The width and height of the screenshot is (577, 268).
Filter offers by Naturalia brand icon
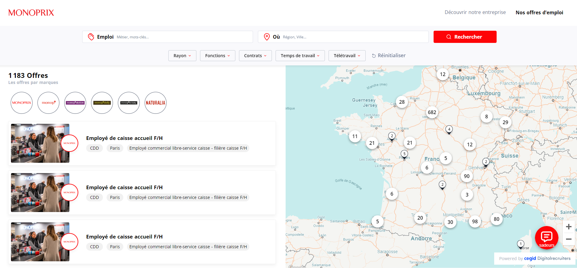click(155, 103)
